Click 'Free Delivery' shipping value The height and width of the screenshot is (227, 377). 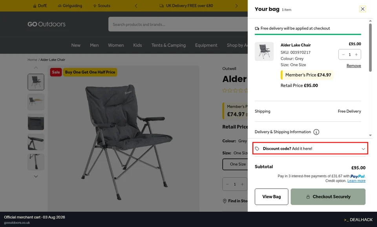[350, 111]
